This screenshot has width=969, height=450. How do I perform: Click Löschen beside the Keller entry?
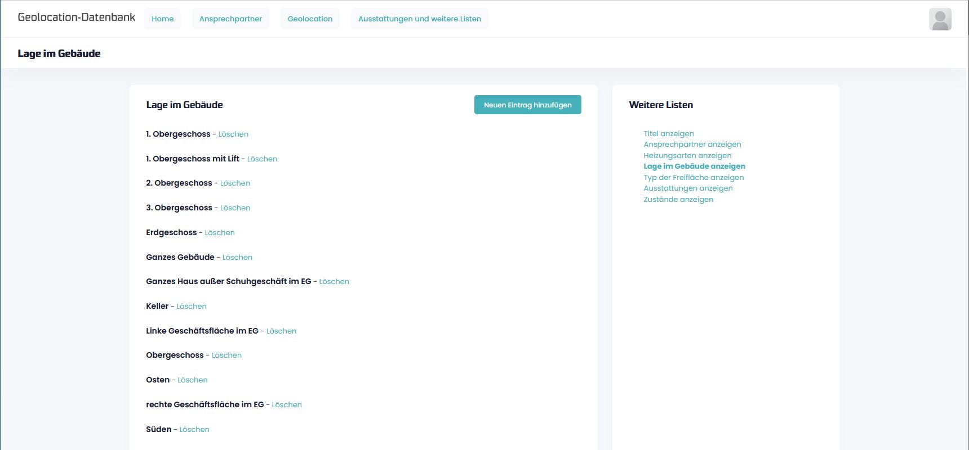(192, 307)
